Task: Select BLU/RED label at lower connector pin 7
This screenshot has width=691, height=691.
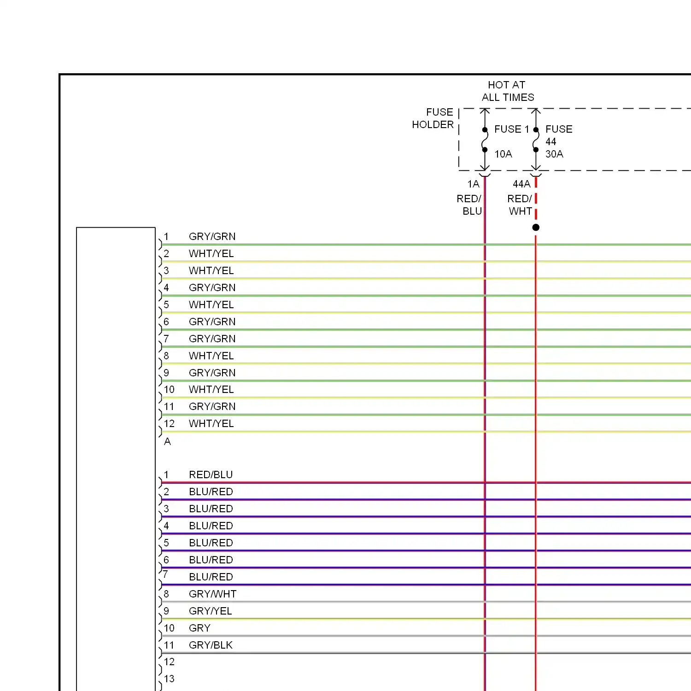Action: [211, 577]
